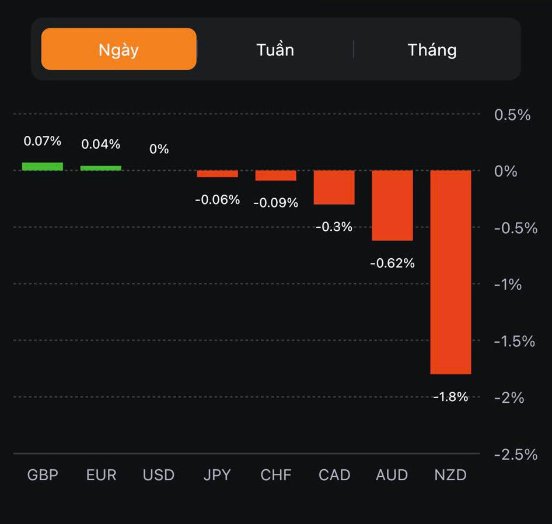Viewport: 552px width, 524px height.
Task: Click the 0.07% value label
Action: 42,141
